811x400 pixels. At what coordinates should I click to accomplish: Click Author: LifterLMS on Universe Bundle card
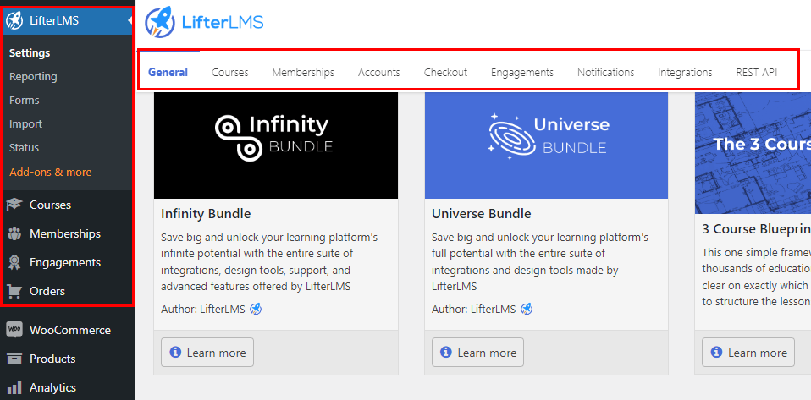coord(474,310)
